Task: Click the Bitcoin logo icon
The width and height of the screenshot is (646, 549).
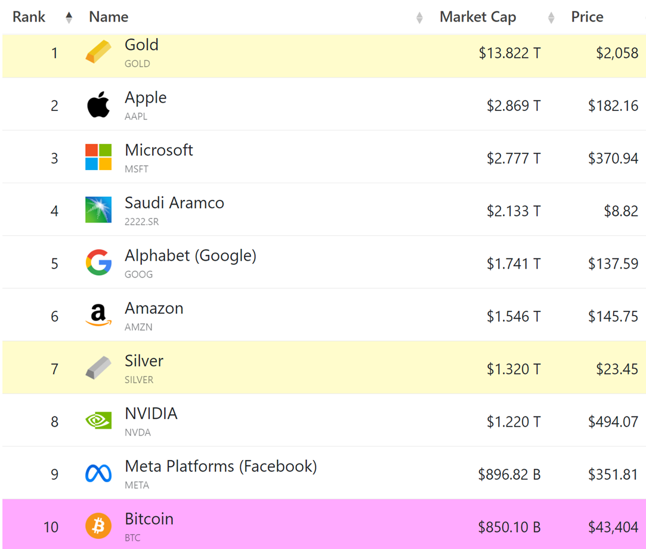Action: click(98, 526)
